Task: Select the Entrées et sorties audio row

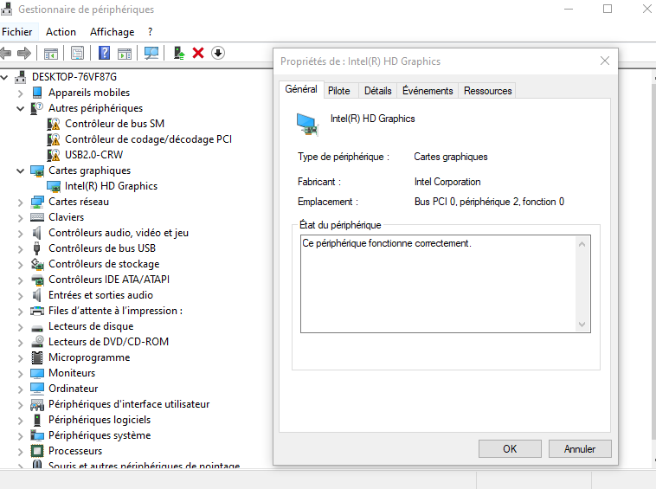Action: tap(100, 295)
